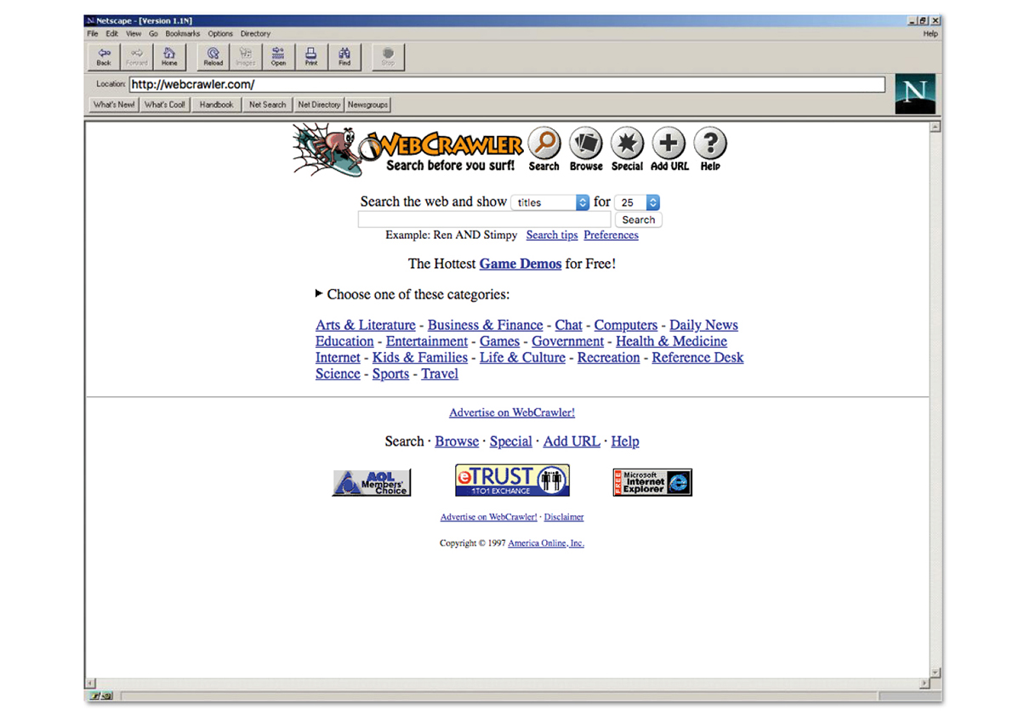Open the Options menu in the menu bar
This screenshot has width=1013, height=716.
click(x=220, y=33)
